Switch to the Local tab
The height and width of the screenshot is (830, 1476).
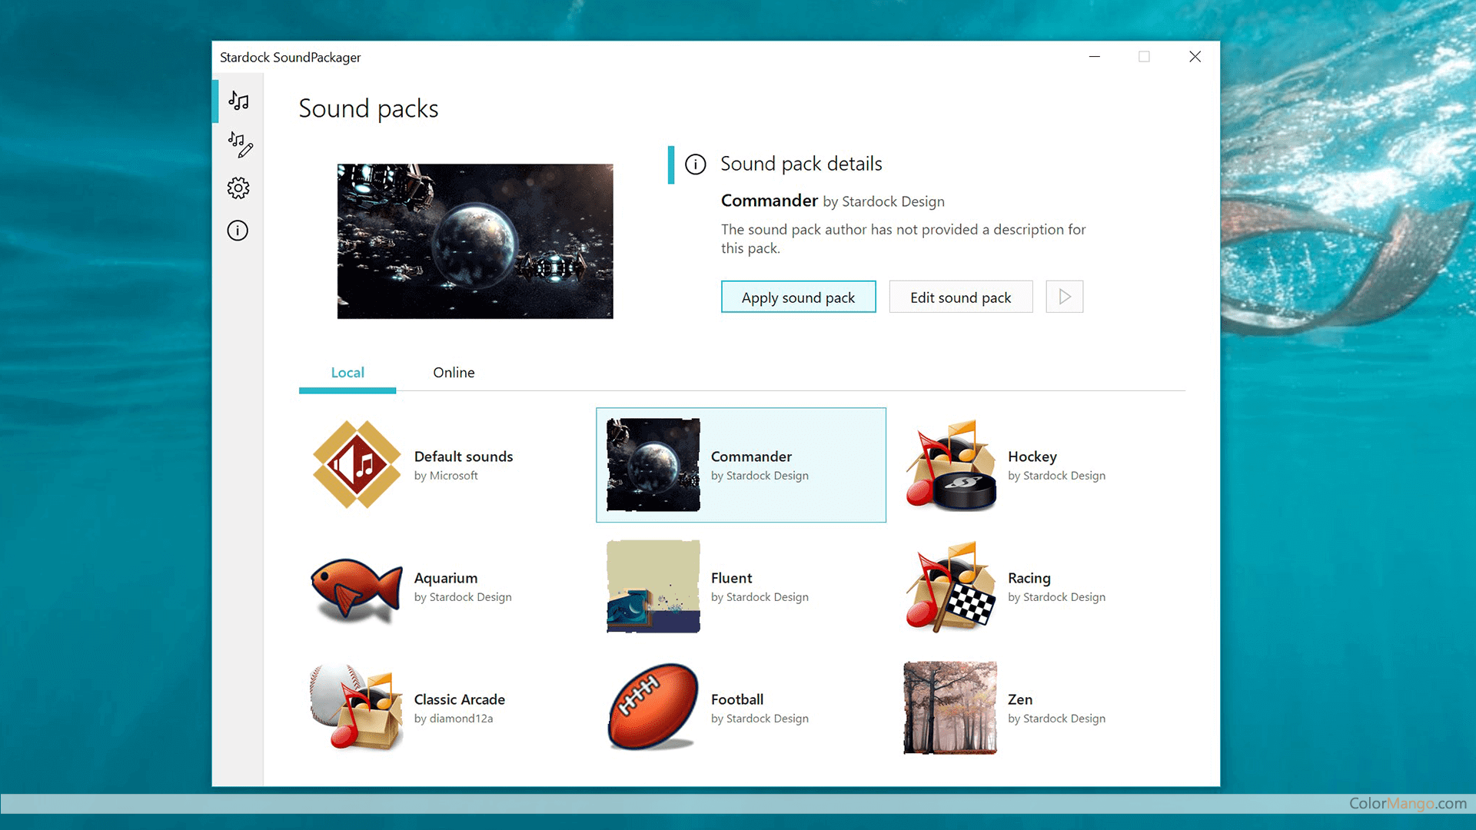coord(347,373)
